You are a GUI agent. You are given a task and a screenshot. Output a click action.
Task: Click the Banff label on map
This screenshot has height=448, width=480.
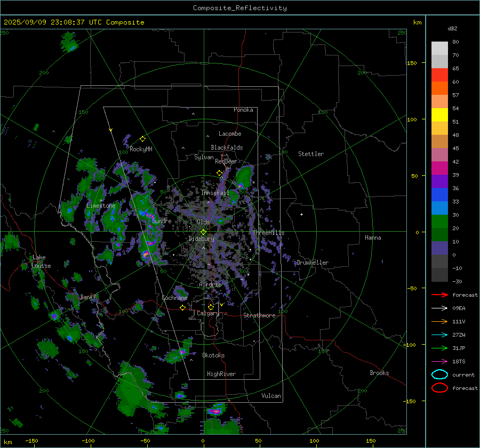point(88,297)
